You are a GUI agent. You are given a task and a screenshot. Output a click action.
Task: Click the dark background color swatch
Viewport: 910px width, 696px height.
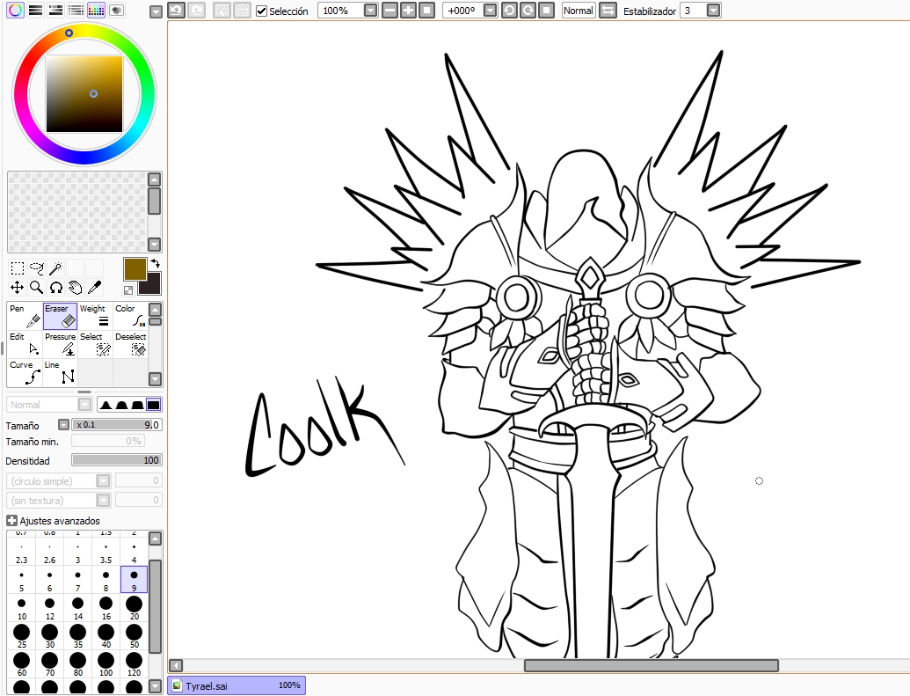click(x=154, y=287)
